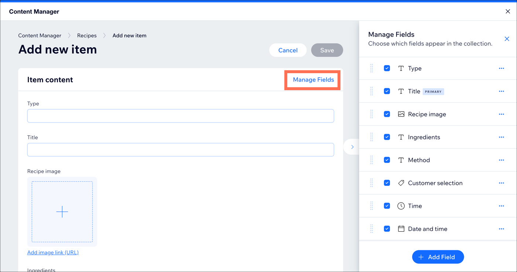Uncheck the Ingredients field checkbox

[x=387, y=137]
